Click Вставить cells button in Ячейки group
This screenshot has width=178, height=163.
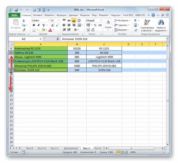coord(122,20)
